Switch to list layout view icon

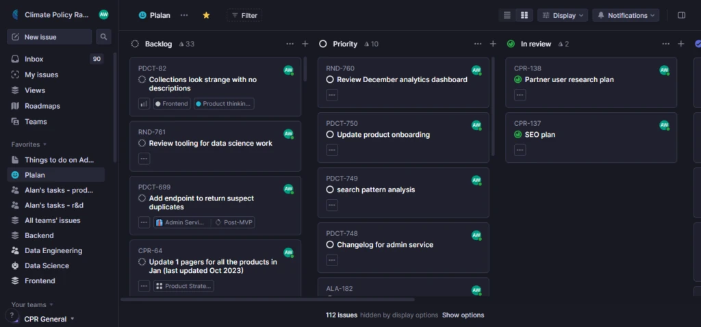[x=507, y=15]
